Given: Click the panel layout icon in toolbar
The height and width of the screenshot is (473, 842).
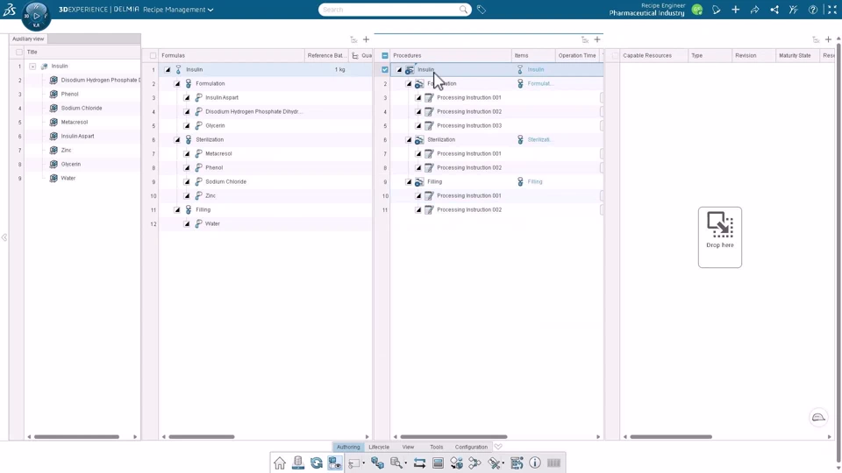Looking at the screenshot, I should pos(438,462).
